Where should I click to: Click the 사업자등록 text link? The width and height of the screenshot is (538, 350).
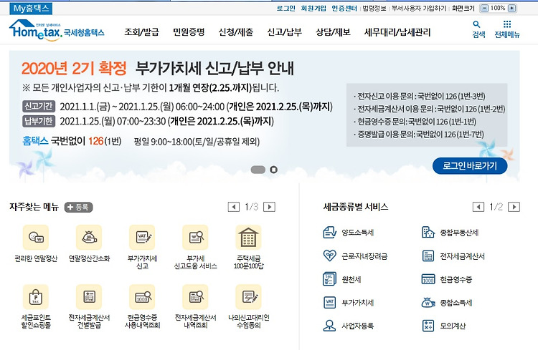(x=357, y=326)
